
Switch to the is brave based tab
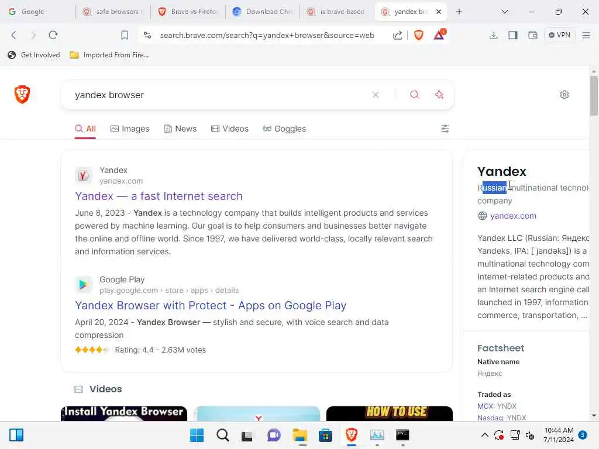[x=338, y=12]
